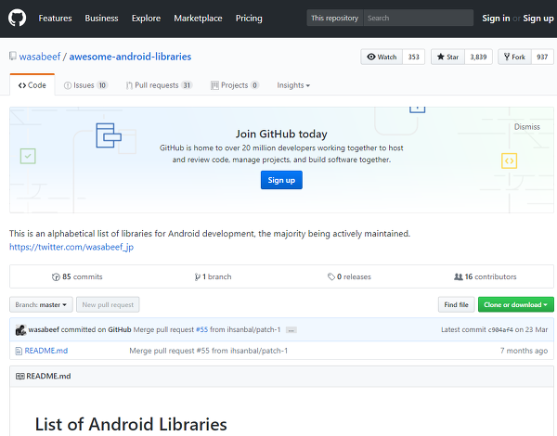Image resolution: width=557 pixels, height=436 pixels.
Task: Select the Code tab
Action: (32, 85)
